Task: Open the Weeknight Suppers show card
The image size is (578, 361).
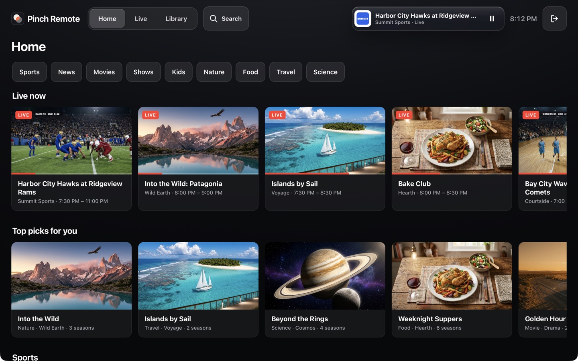Action: (452, 289)
